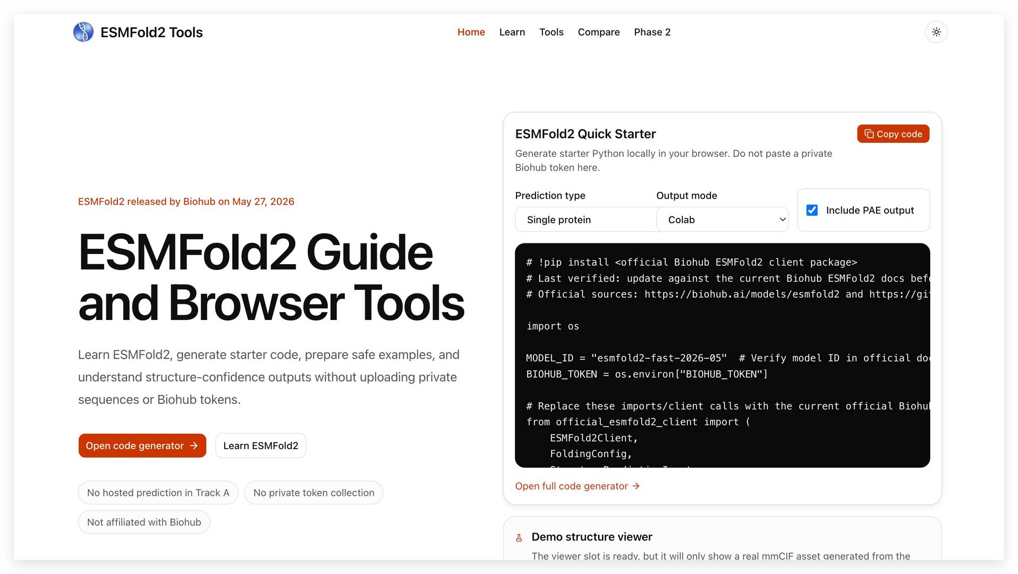This screenshot has height=574, width=1018.
Task: Open the Tools navigation link
Action: [x=551, y=32]
